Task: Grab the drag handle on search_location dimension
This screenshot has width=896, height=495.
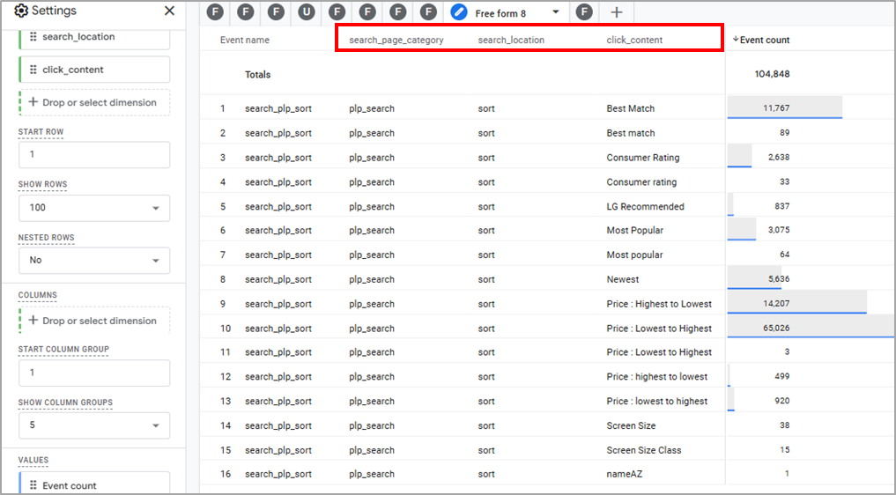Action: pos(33,37)
